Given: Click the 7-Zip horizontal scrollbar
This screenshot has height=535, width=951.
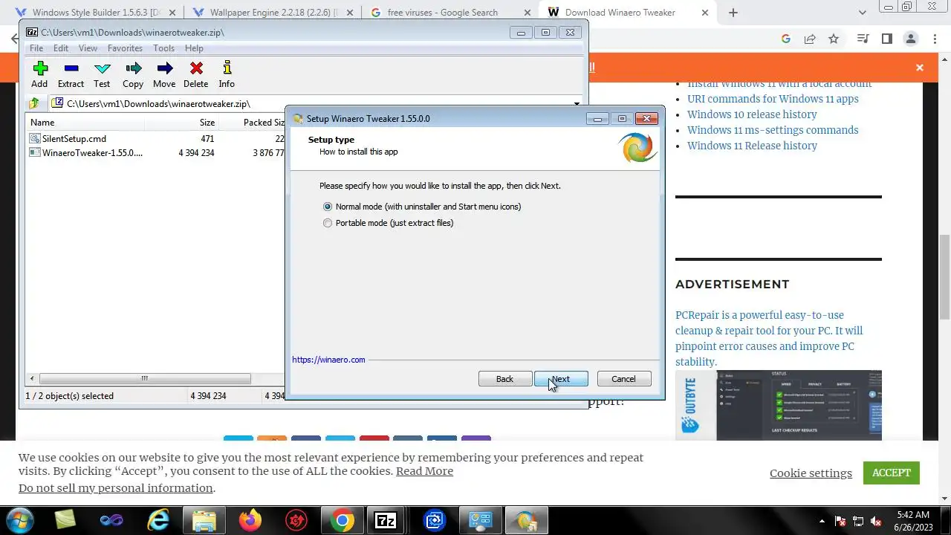Looking at the screenshot, I should tap(145, 379).
